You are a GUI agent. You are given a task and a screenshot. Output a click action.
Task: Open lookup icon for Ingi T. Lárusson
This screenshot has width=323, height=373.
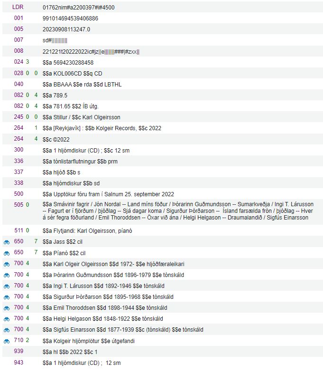(x=7, y=286)
